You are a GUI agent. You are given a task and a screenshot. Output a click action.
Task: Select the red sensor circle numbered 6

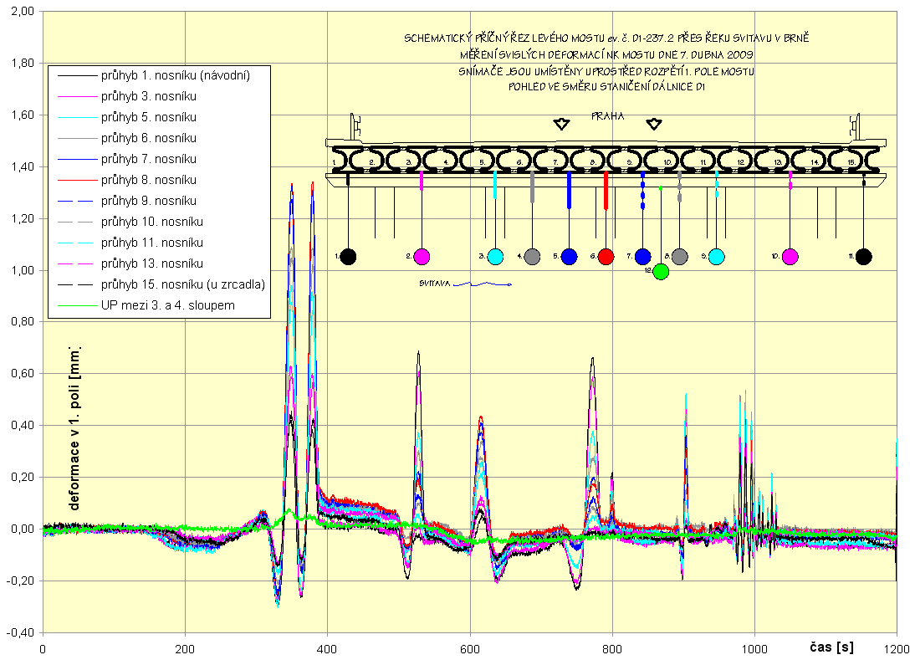click(606, 256)
